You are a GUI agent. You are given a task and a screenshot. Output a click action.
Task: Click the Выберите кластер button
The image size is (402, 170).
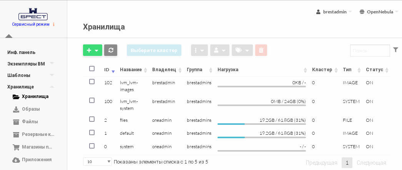(154, 50)
